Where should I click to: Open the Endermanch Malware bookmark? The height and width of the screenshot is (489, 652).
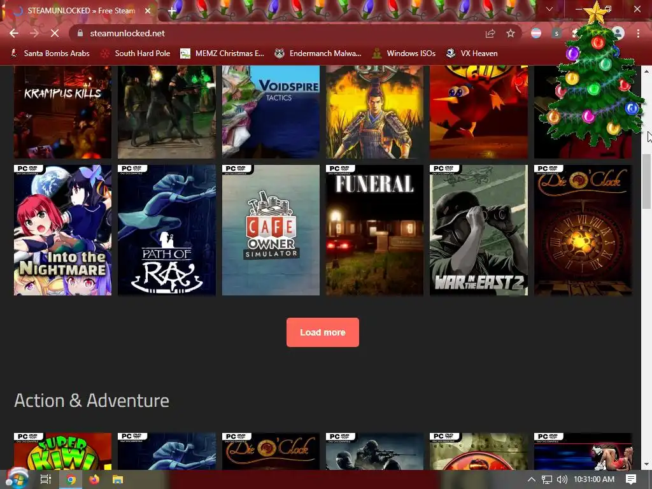click(318, 53)
